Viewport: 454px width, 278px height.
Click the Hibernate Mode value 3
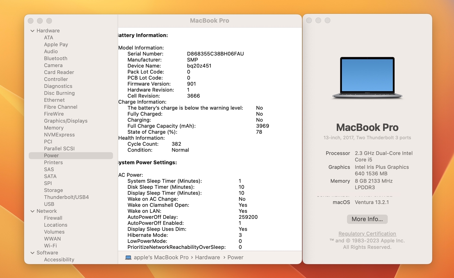pos(240,235)
